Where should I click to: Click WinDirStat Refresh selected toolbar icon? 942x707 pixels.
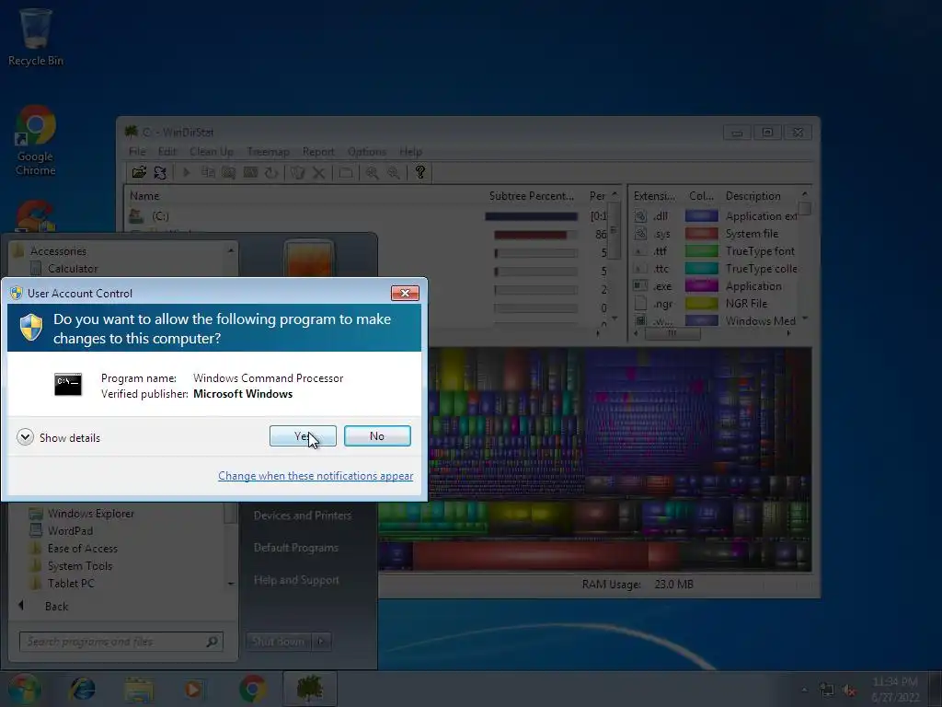pyautogui.click(x=271, y=173)
